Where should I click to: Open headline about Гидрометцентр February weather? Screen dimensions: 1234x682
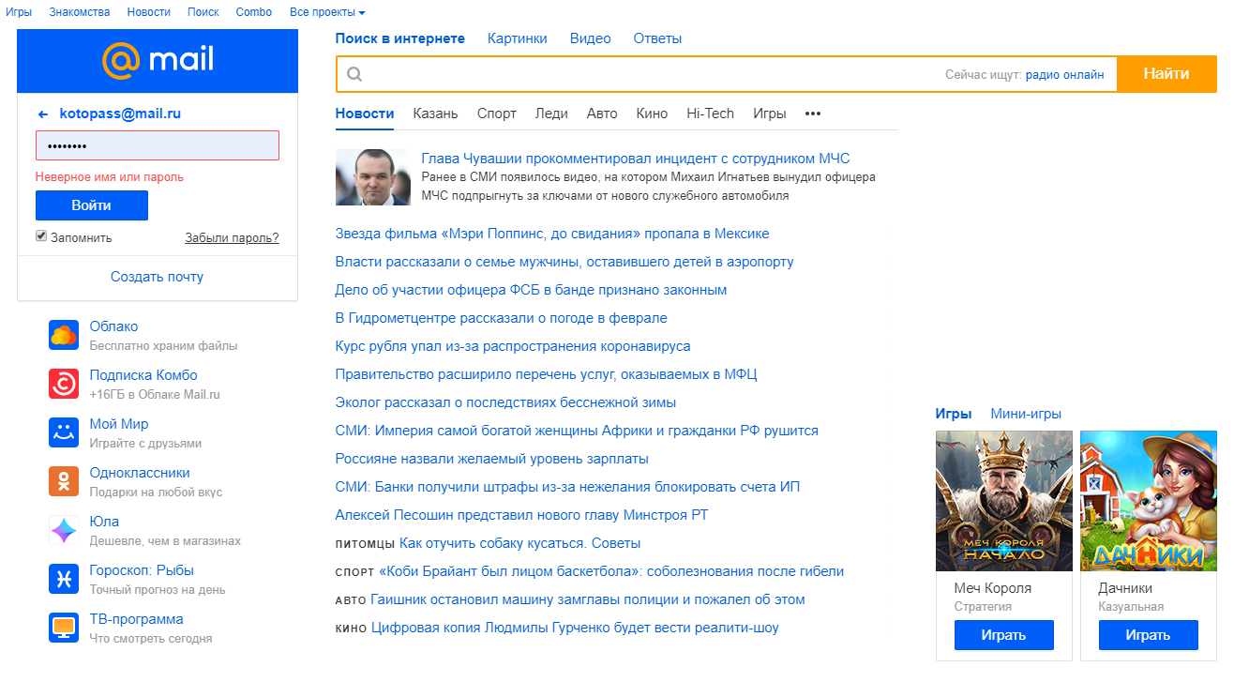point(502,318)
